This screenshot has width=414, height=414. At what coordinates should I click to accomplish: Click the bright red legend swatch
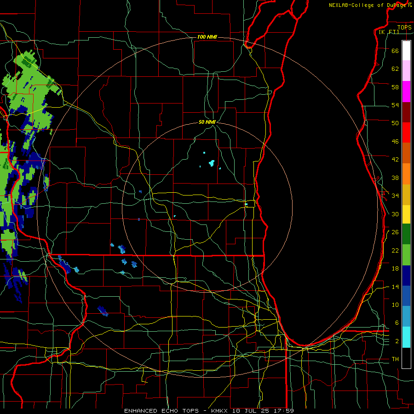coord(406,132)
